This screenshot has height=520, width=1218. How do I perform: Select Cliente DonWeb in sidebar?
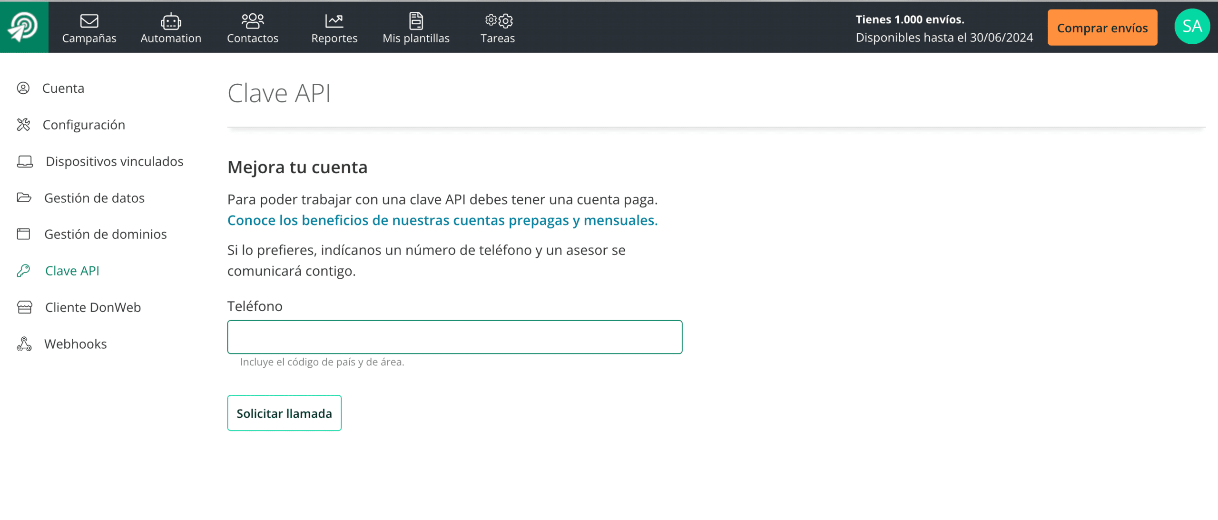click(x=93, y=307)
